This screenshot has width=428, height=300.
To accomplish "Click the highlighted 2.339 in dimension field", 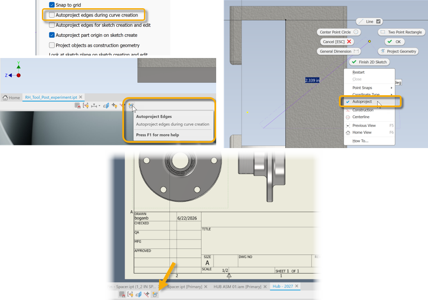I will coord(312,81).
